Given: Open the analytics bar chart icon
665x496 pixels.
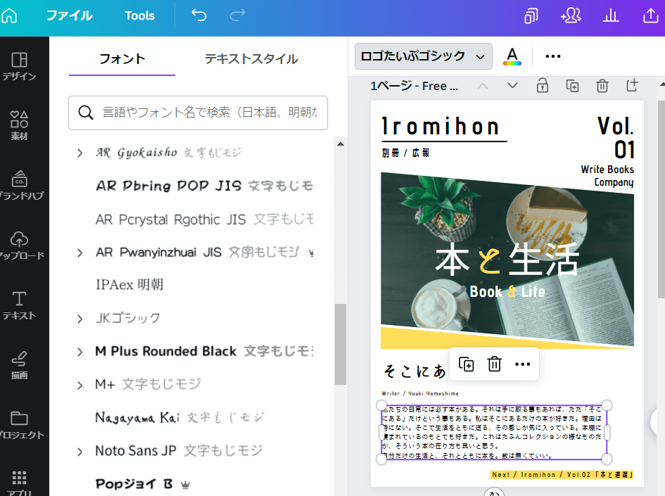Looking at the screenshot, I should [x=611, y=16].
